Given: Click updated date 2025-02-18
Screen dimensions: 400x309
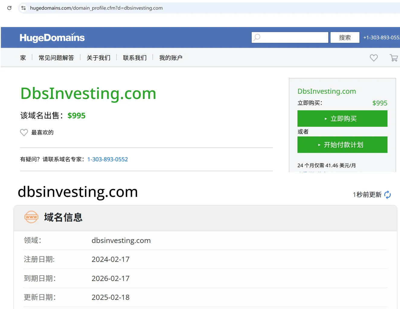Looking at the screenshot, I should point(110,297).
